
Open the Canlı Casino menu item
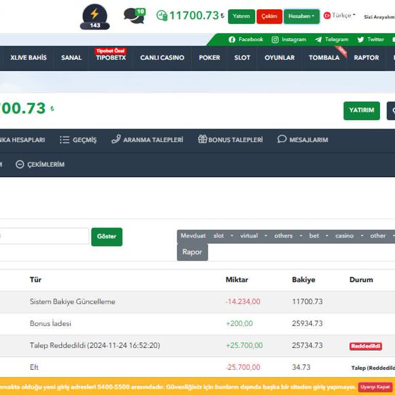pyautogui.click(x=162, y=58)
